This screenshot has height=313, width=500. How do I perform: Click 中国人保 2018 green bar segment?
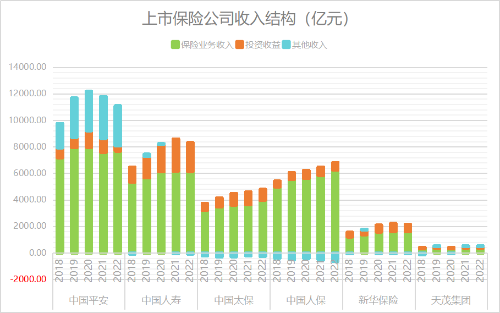pyautogui.click(x=277, y=221)
